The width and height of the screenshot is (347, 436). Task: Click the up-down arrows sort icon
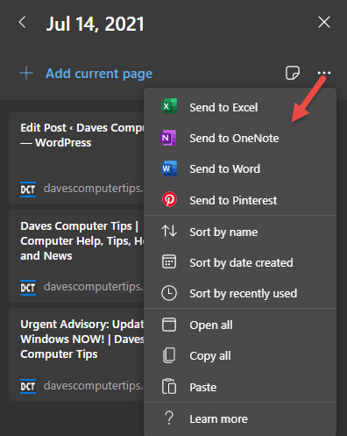(x=169, y=231)
